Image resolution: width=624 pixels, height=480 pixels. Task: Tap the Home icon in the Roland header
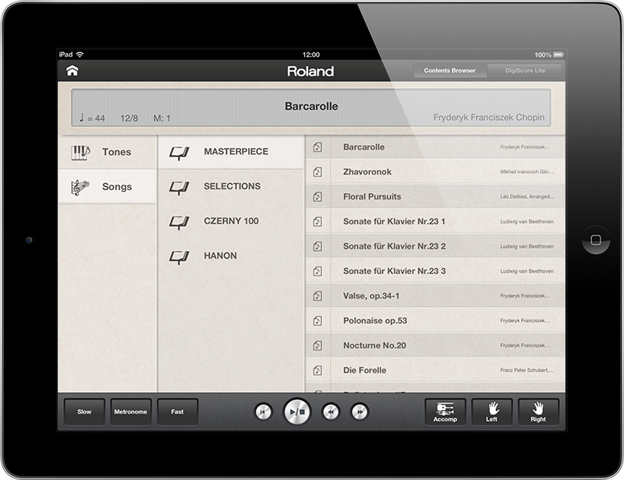pos(72,71)
